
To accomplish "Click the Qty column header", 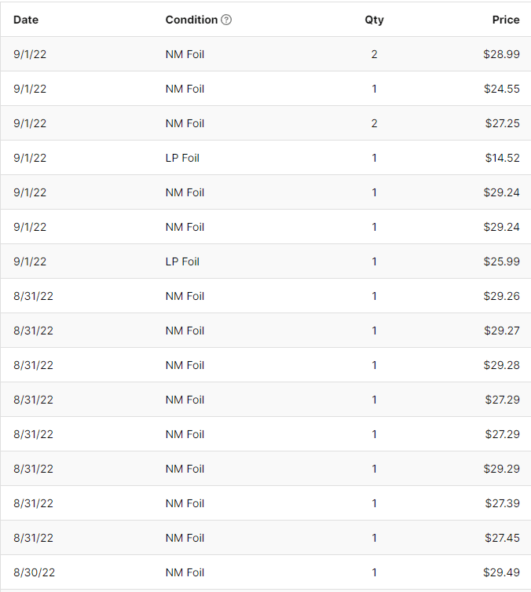I will click(x=374, y=20).
